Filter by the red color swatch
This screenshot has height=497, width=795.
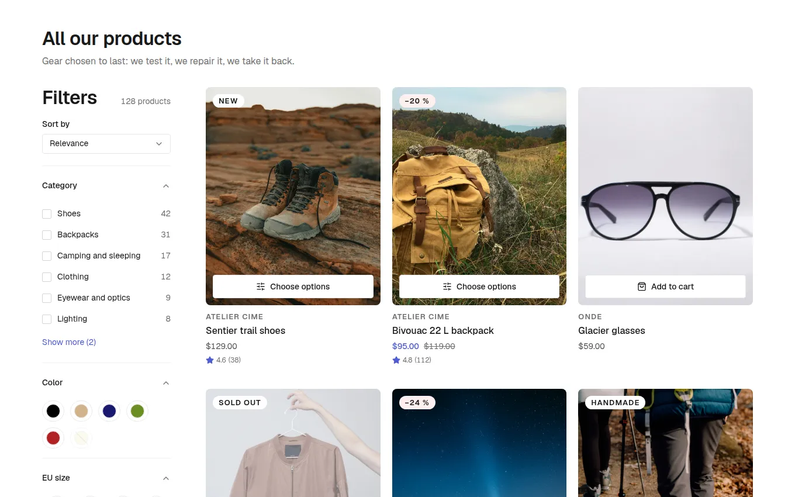[x=53, y=438]
